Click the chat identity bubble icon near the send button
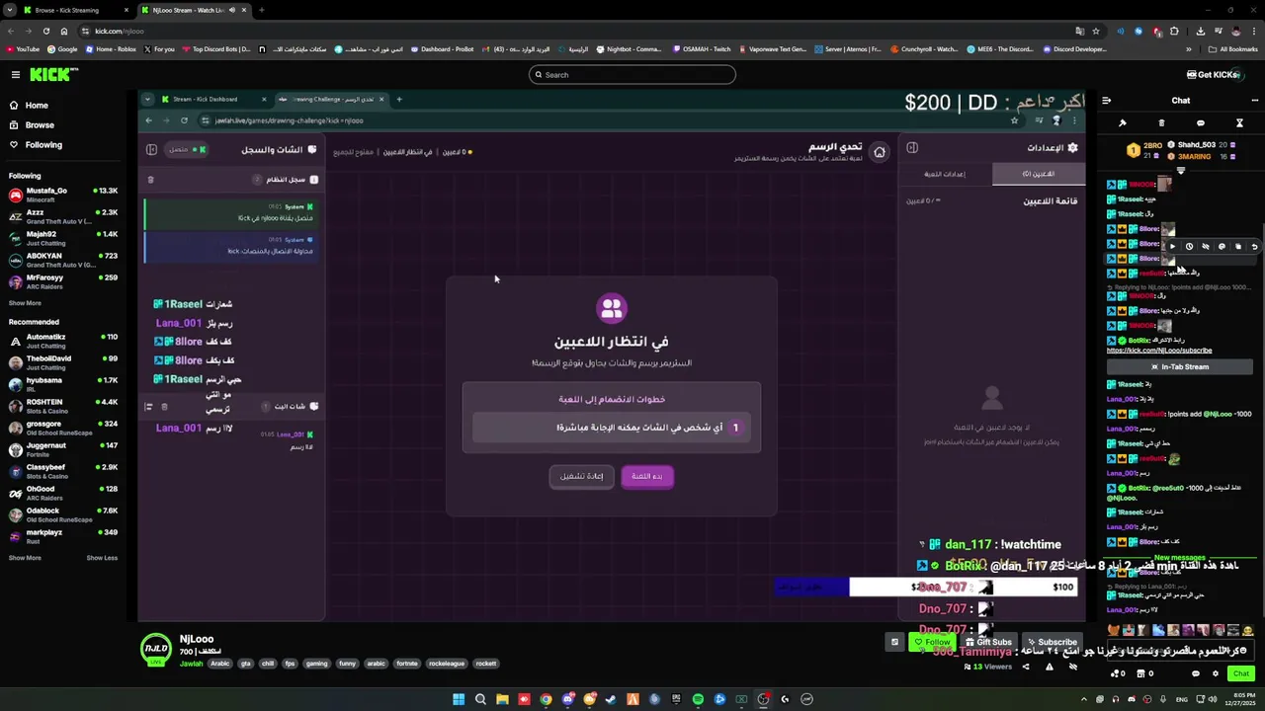The height and width of the screenshot is (711, 1265). [1195, 673]
